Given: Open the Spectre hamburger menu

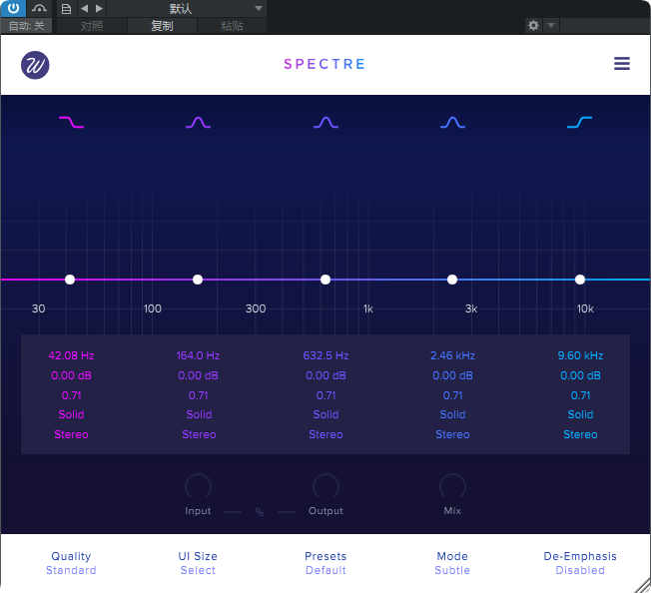Looking at the screenshot, I should [622, 64].
